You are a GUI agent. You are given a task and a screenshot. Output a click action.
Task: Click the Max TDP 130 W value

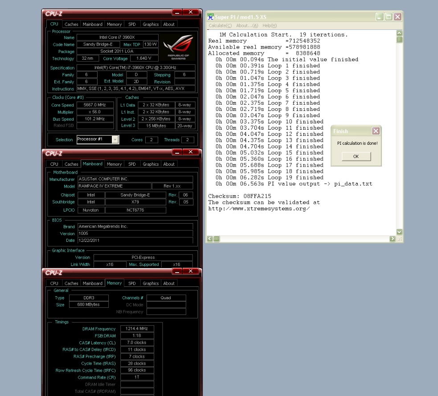151,45
